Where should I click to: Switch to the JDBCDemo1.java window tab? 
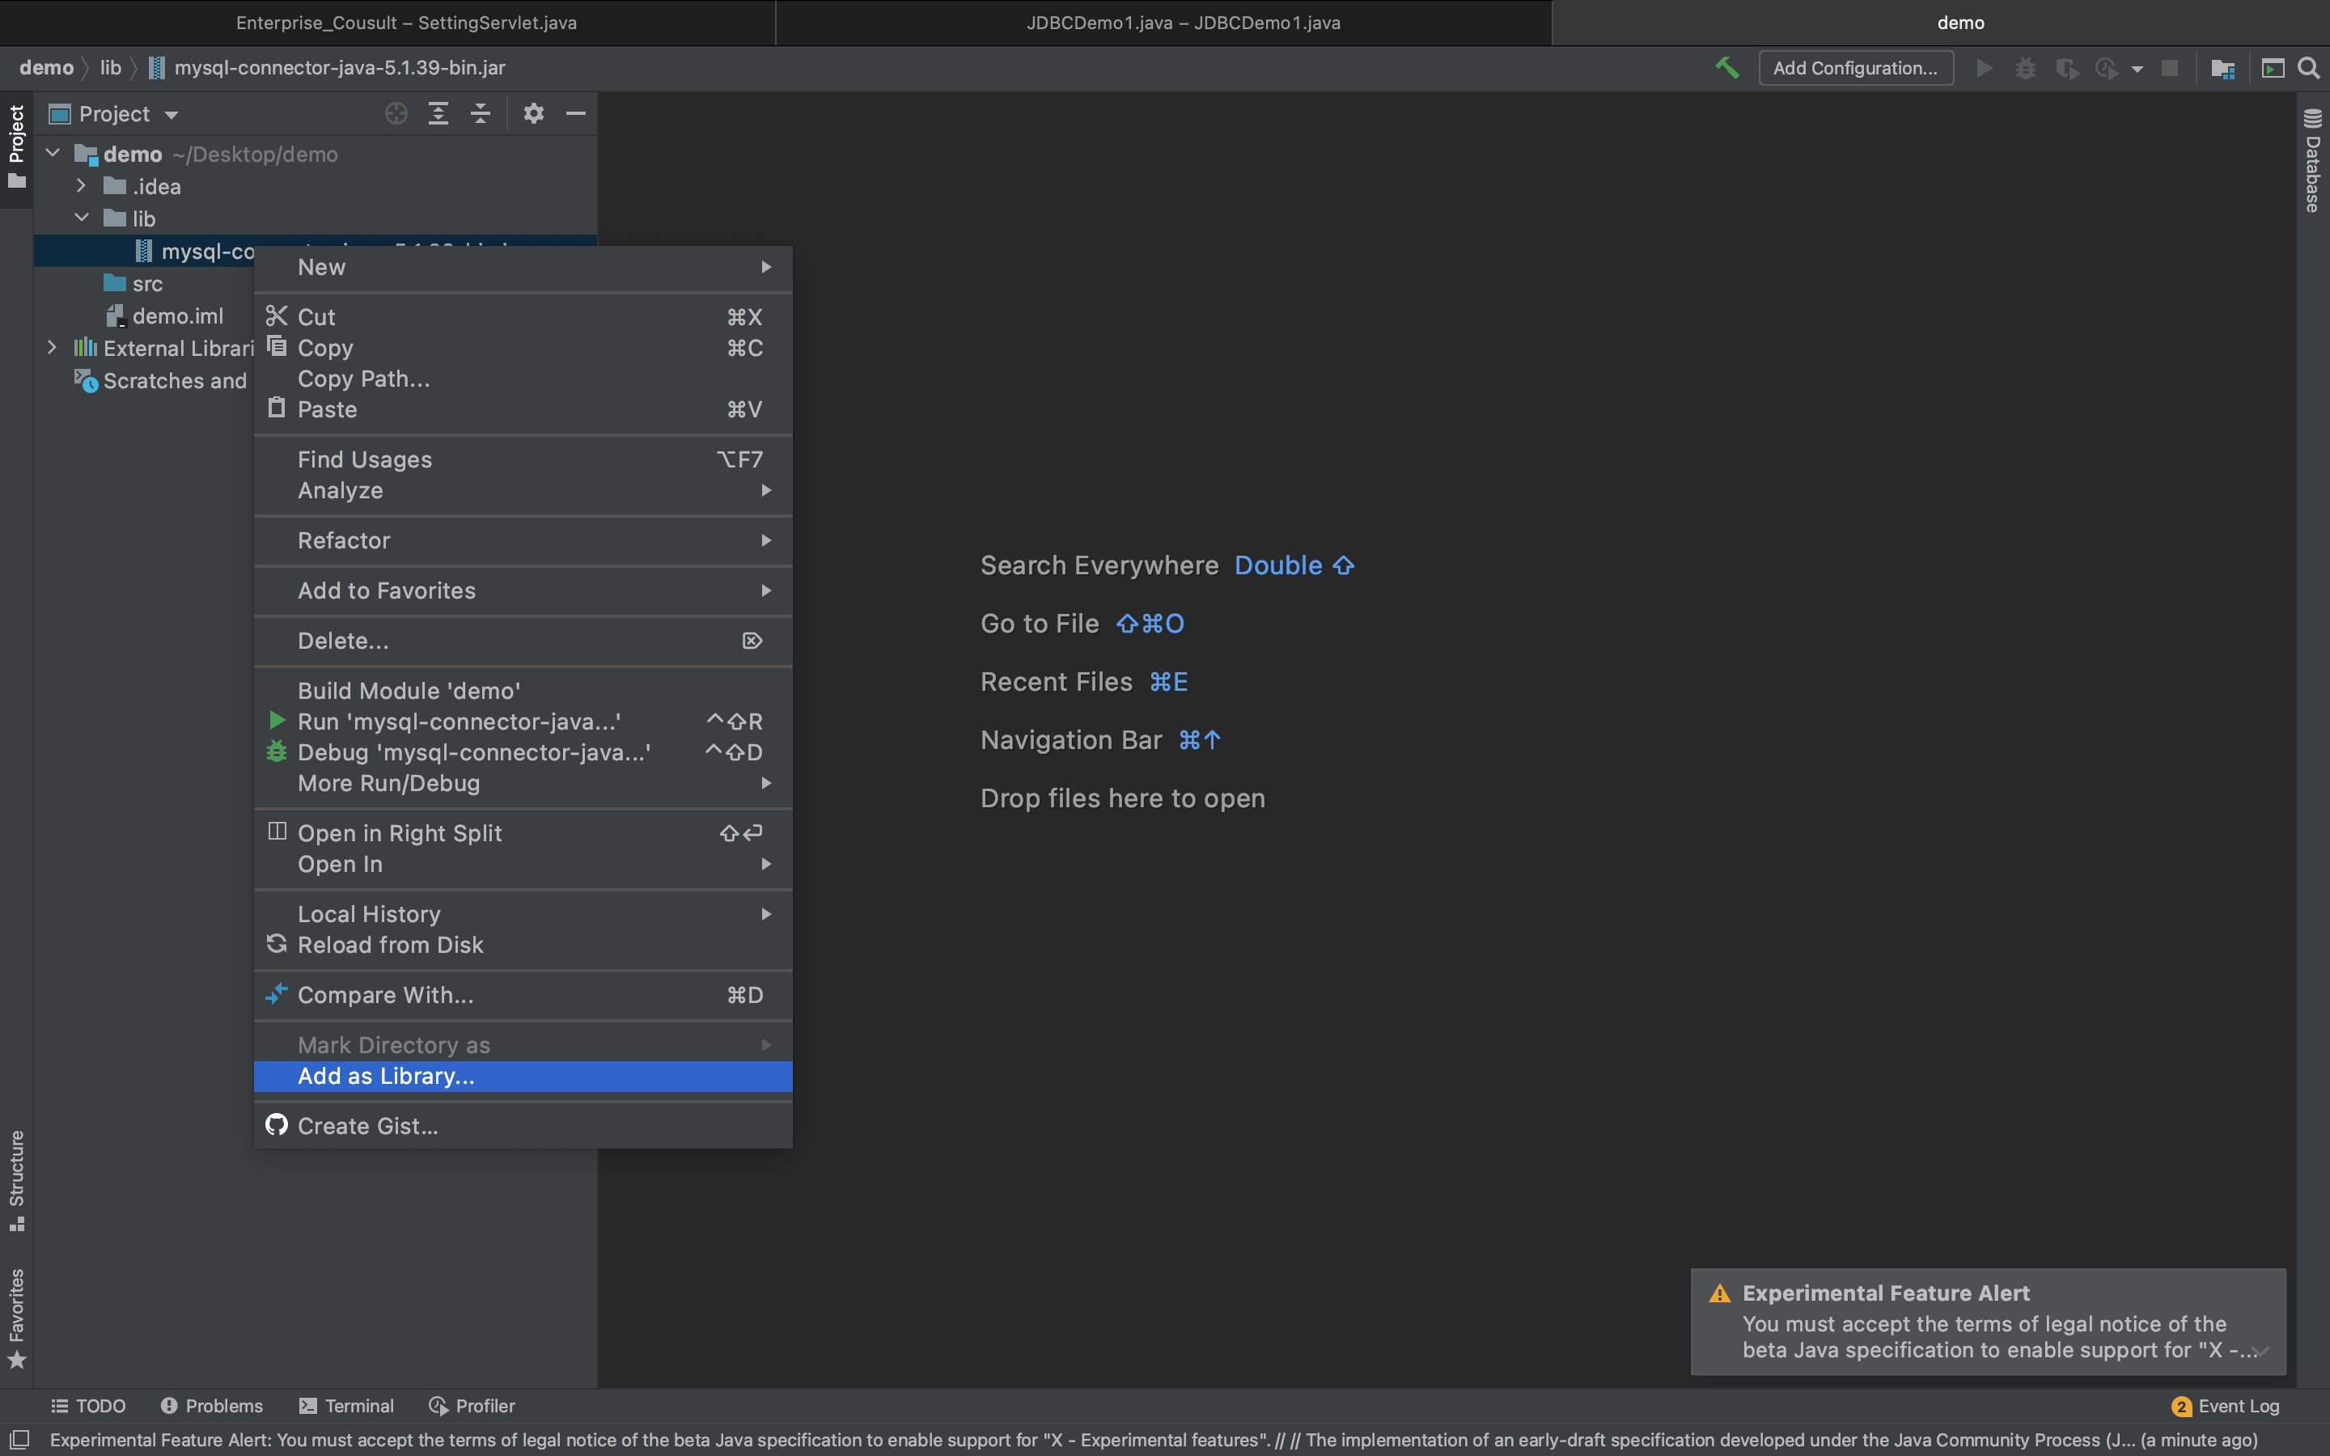(1182, 22)
